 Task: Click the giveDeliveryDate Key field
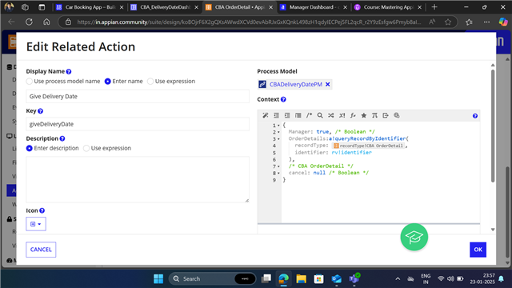point(138,124)
